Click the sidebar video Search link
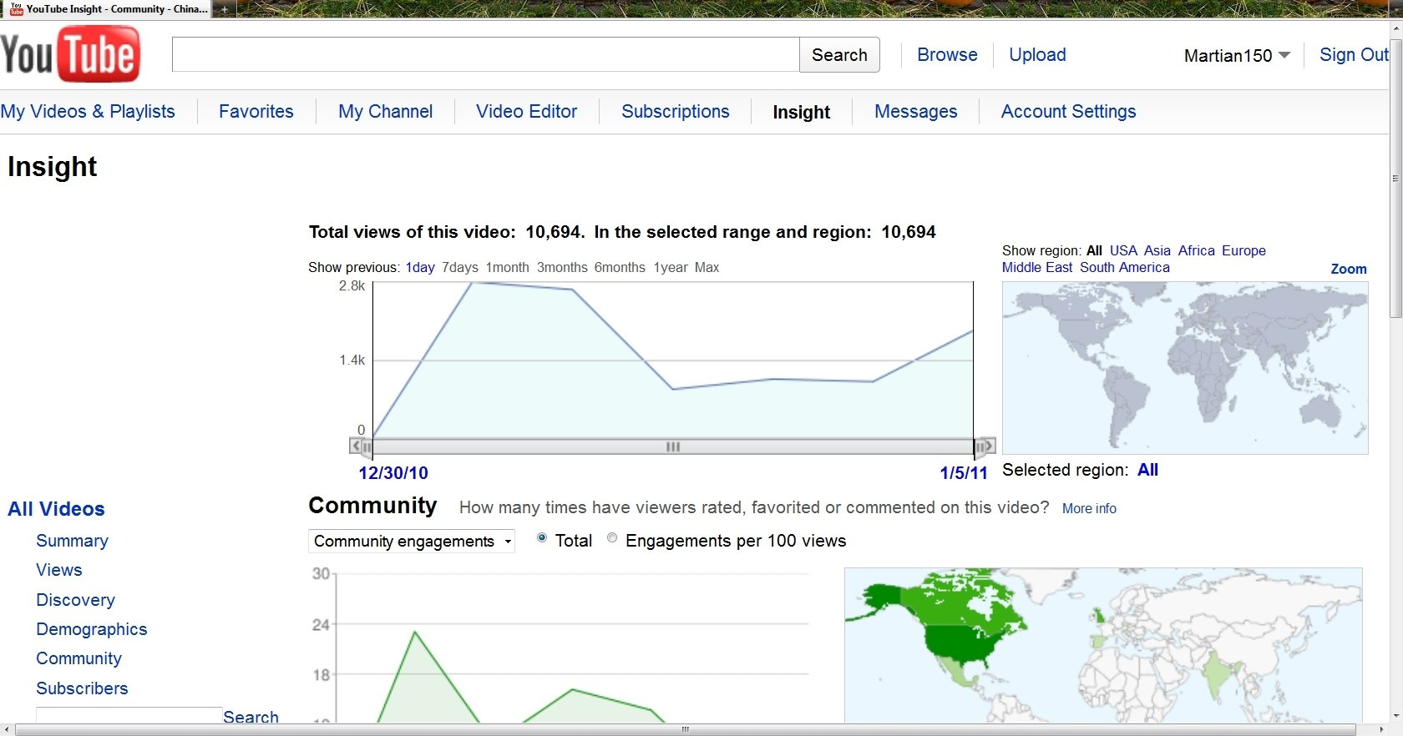1403x736 pixels. point(251,716)
